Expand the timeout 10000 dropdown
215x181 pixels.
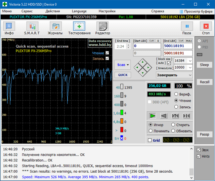[190, 67]
